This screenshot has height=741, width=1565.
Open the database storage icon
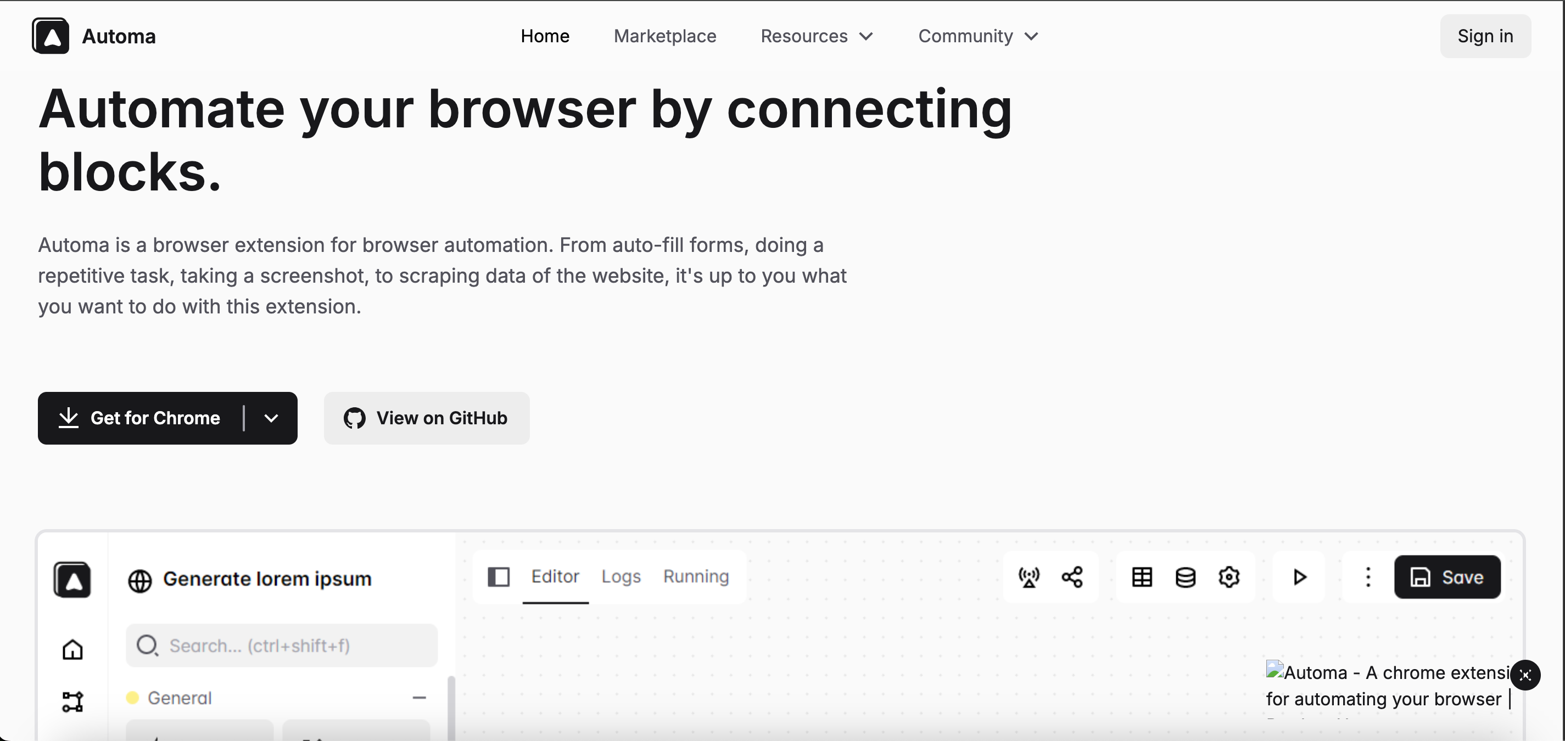[x=1186, y=577]
